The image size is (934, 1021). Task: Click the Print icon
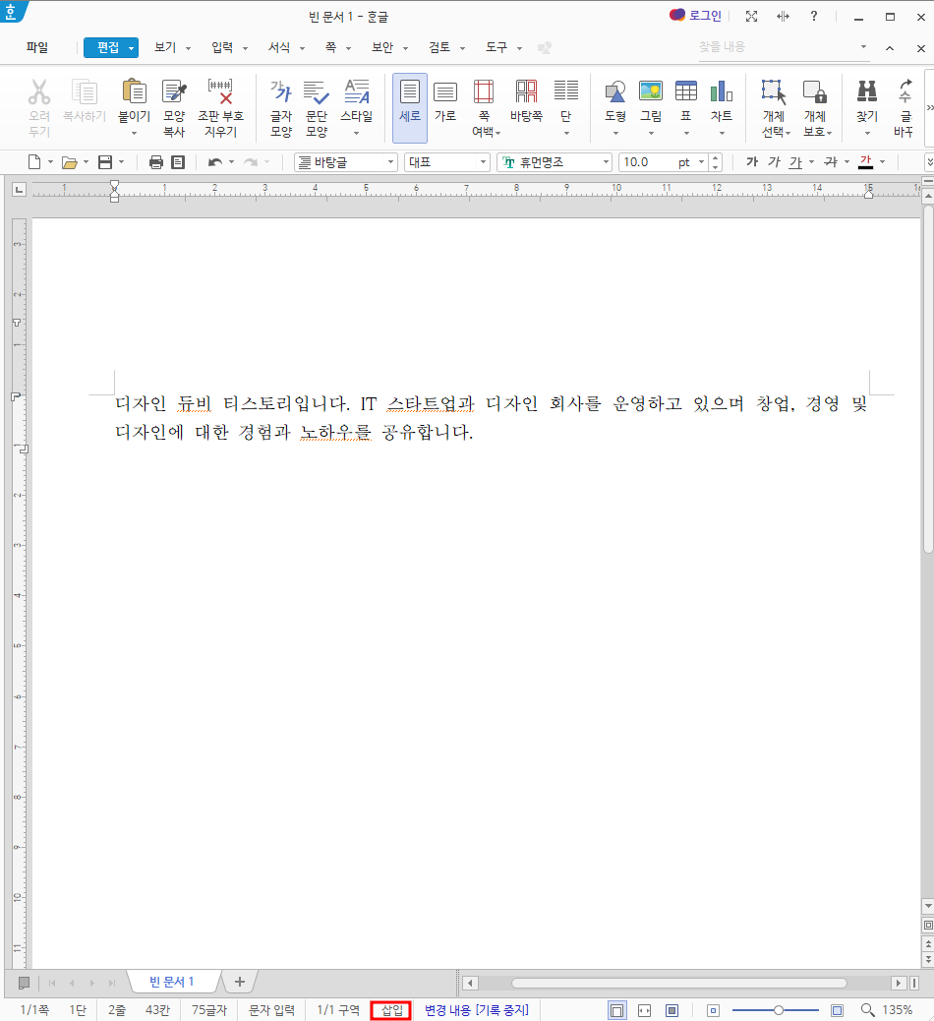pos(155,162)
